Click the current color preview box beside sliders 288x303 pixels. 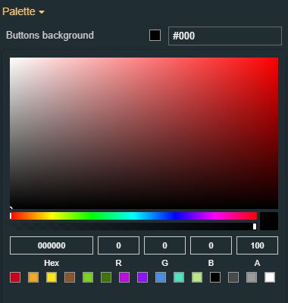point(269,221)
